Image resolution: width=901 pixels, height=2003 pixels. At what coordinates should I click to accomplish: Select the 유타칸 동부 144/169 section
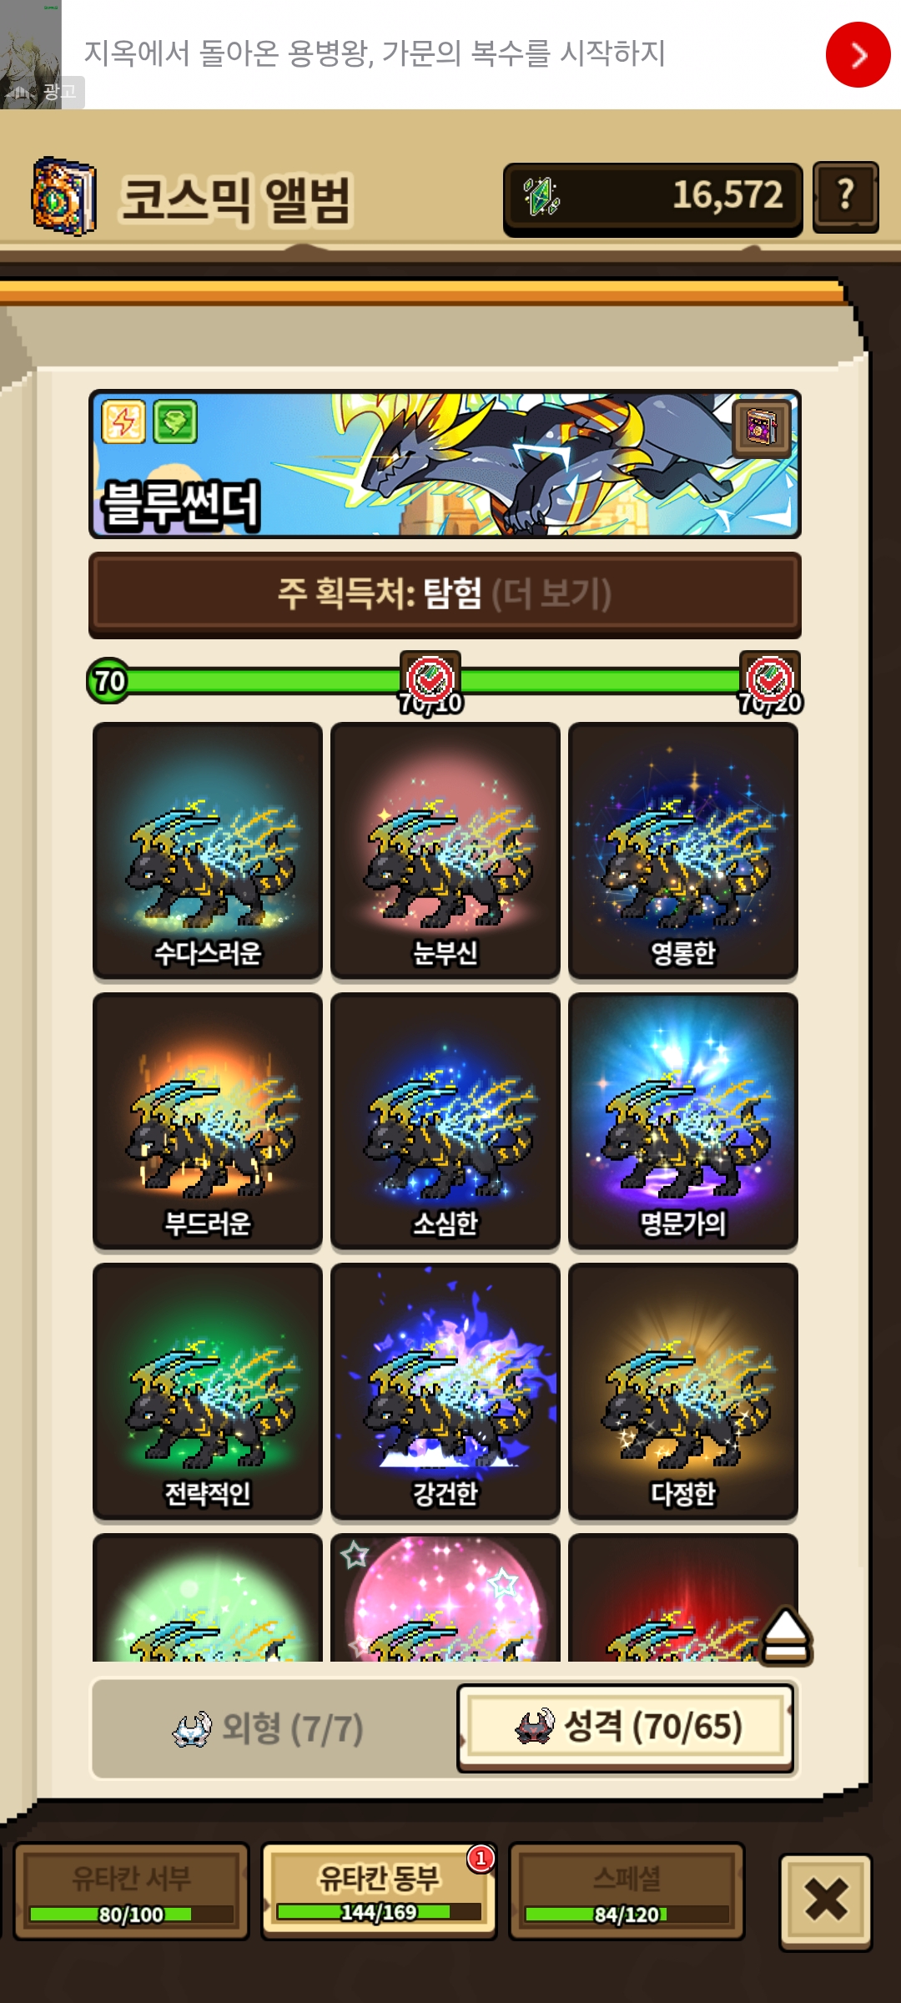(x=379, y=1891)
